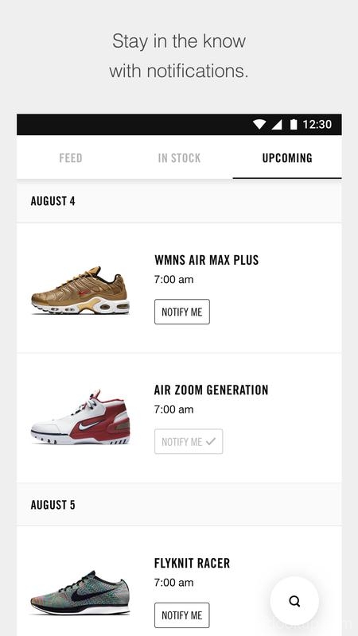This screenshot has height=636, width=358.
Task: Disable notification for Air Zoom Generation
Action: [x=189, y=441]
